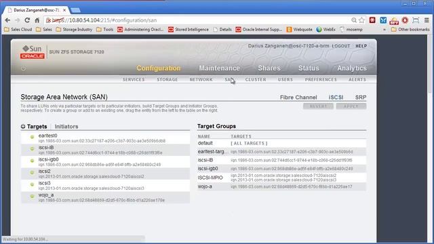Click the Sun Oracle logo
The width and height of the screenshot is (434, 244).
[x=33, y=52]
